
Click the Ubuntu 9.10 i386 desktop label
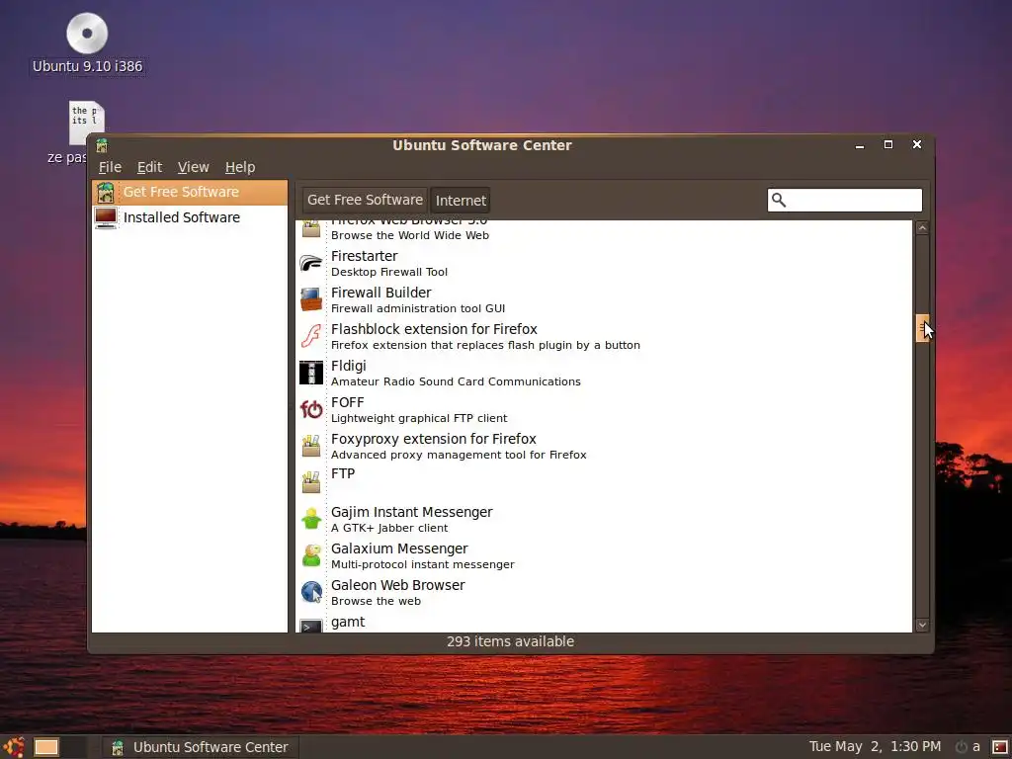click(87, 66)
